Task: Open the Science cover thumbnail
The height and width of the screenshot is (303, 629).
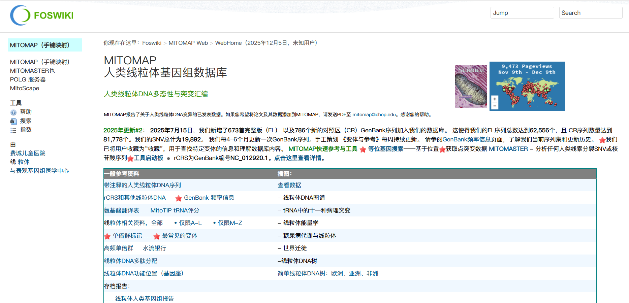Action: 471,86
